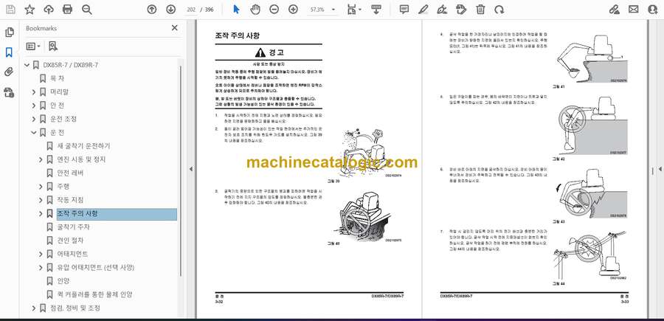Expand the 작동 지침 bookmark
Viewport: 664px width, 321px height.
point(41,200)
